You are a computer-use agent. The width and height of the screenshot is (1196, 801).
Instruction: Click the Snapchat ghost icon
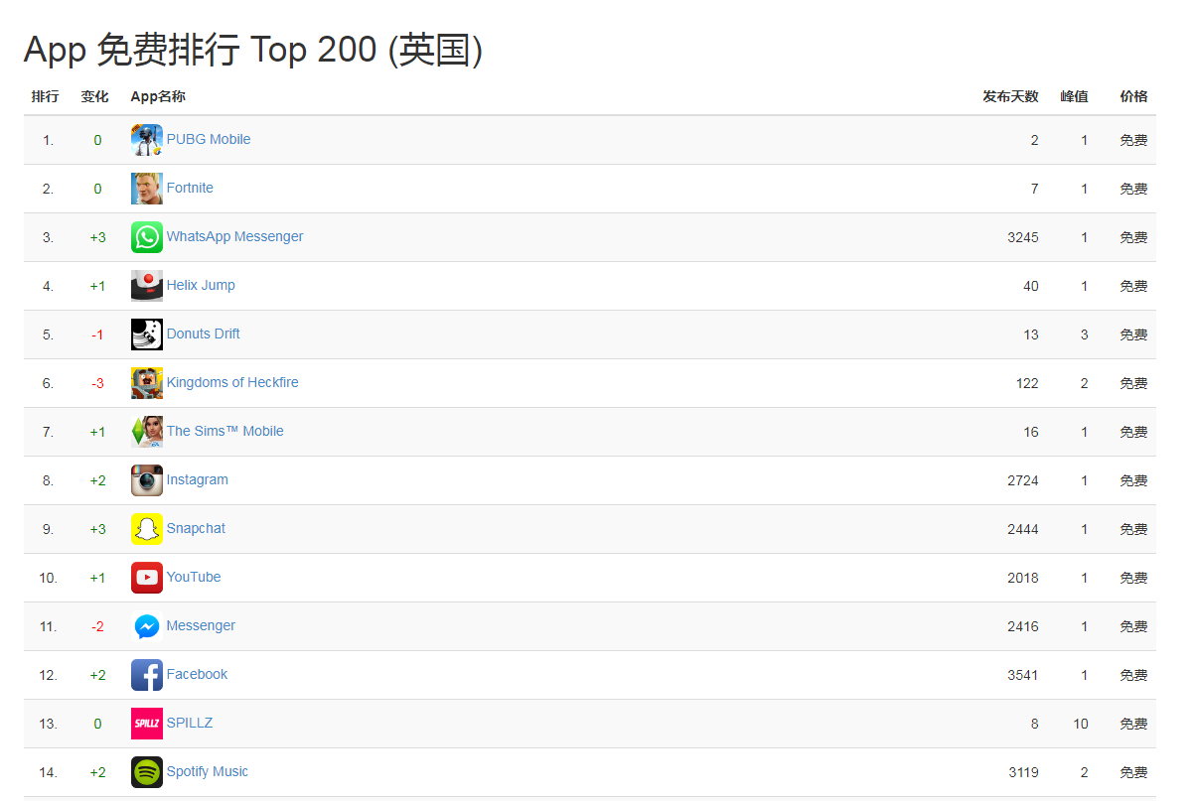(147, 529)
